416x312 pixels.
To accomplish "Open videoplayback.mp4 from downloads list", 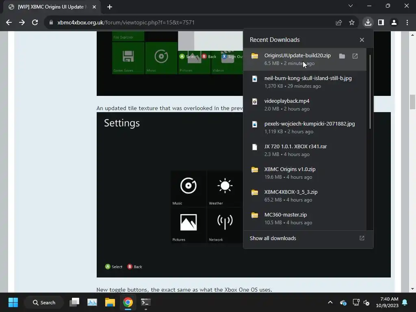I will [x=305, y=105].
